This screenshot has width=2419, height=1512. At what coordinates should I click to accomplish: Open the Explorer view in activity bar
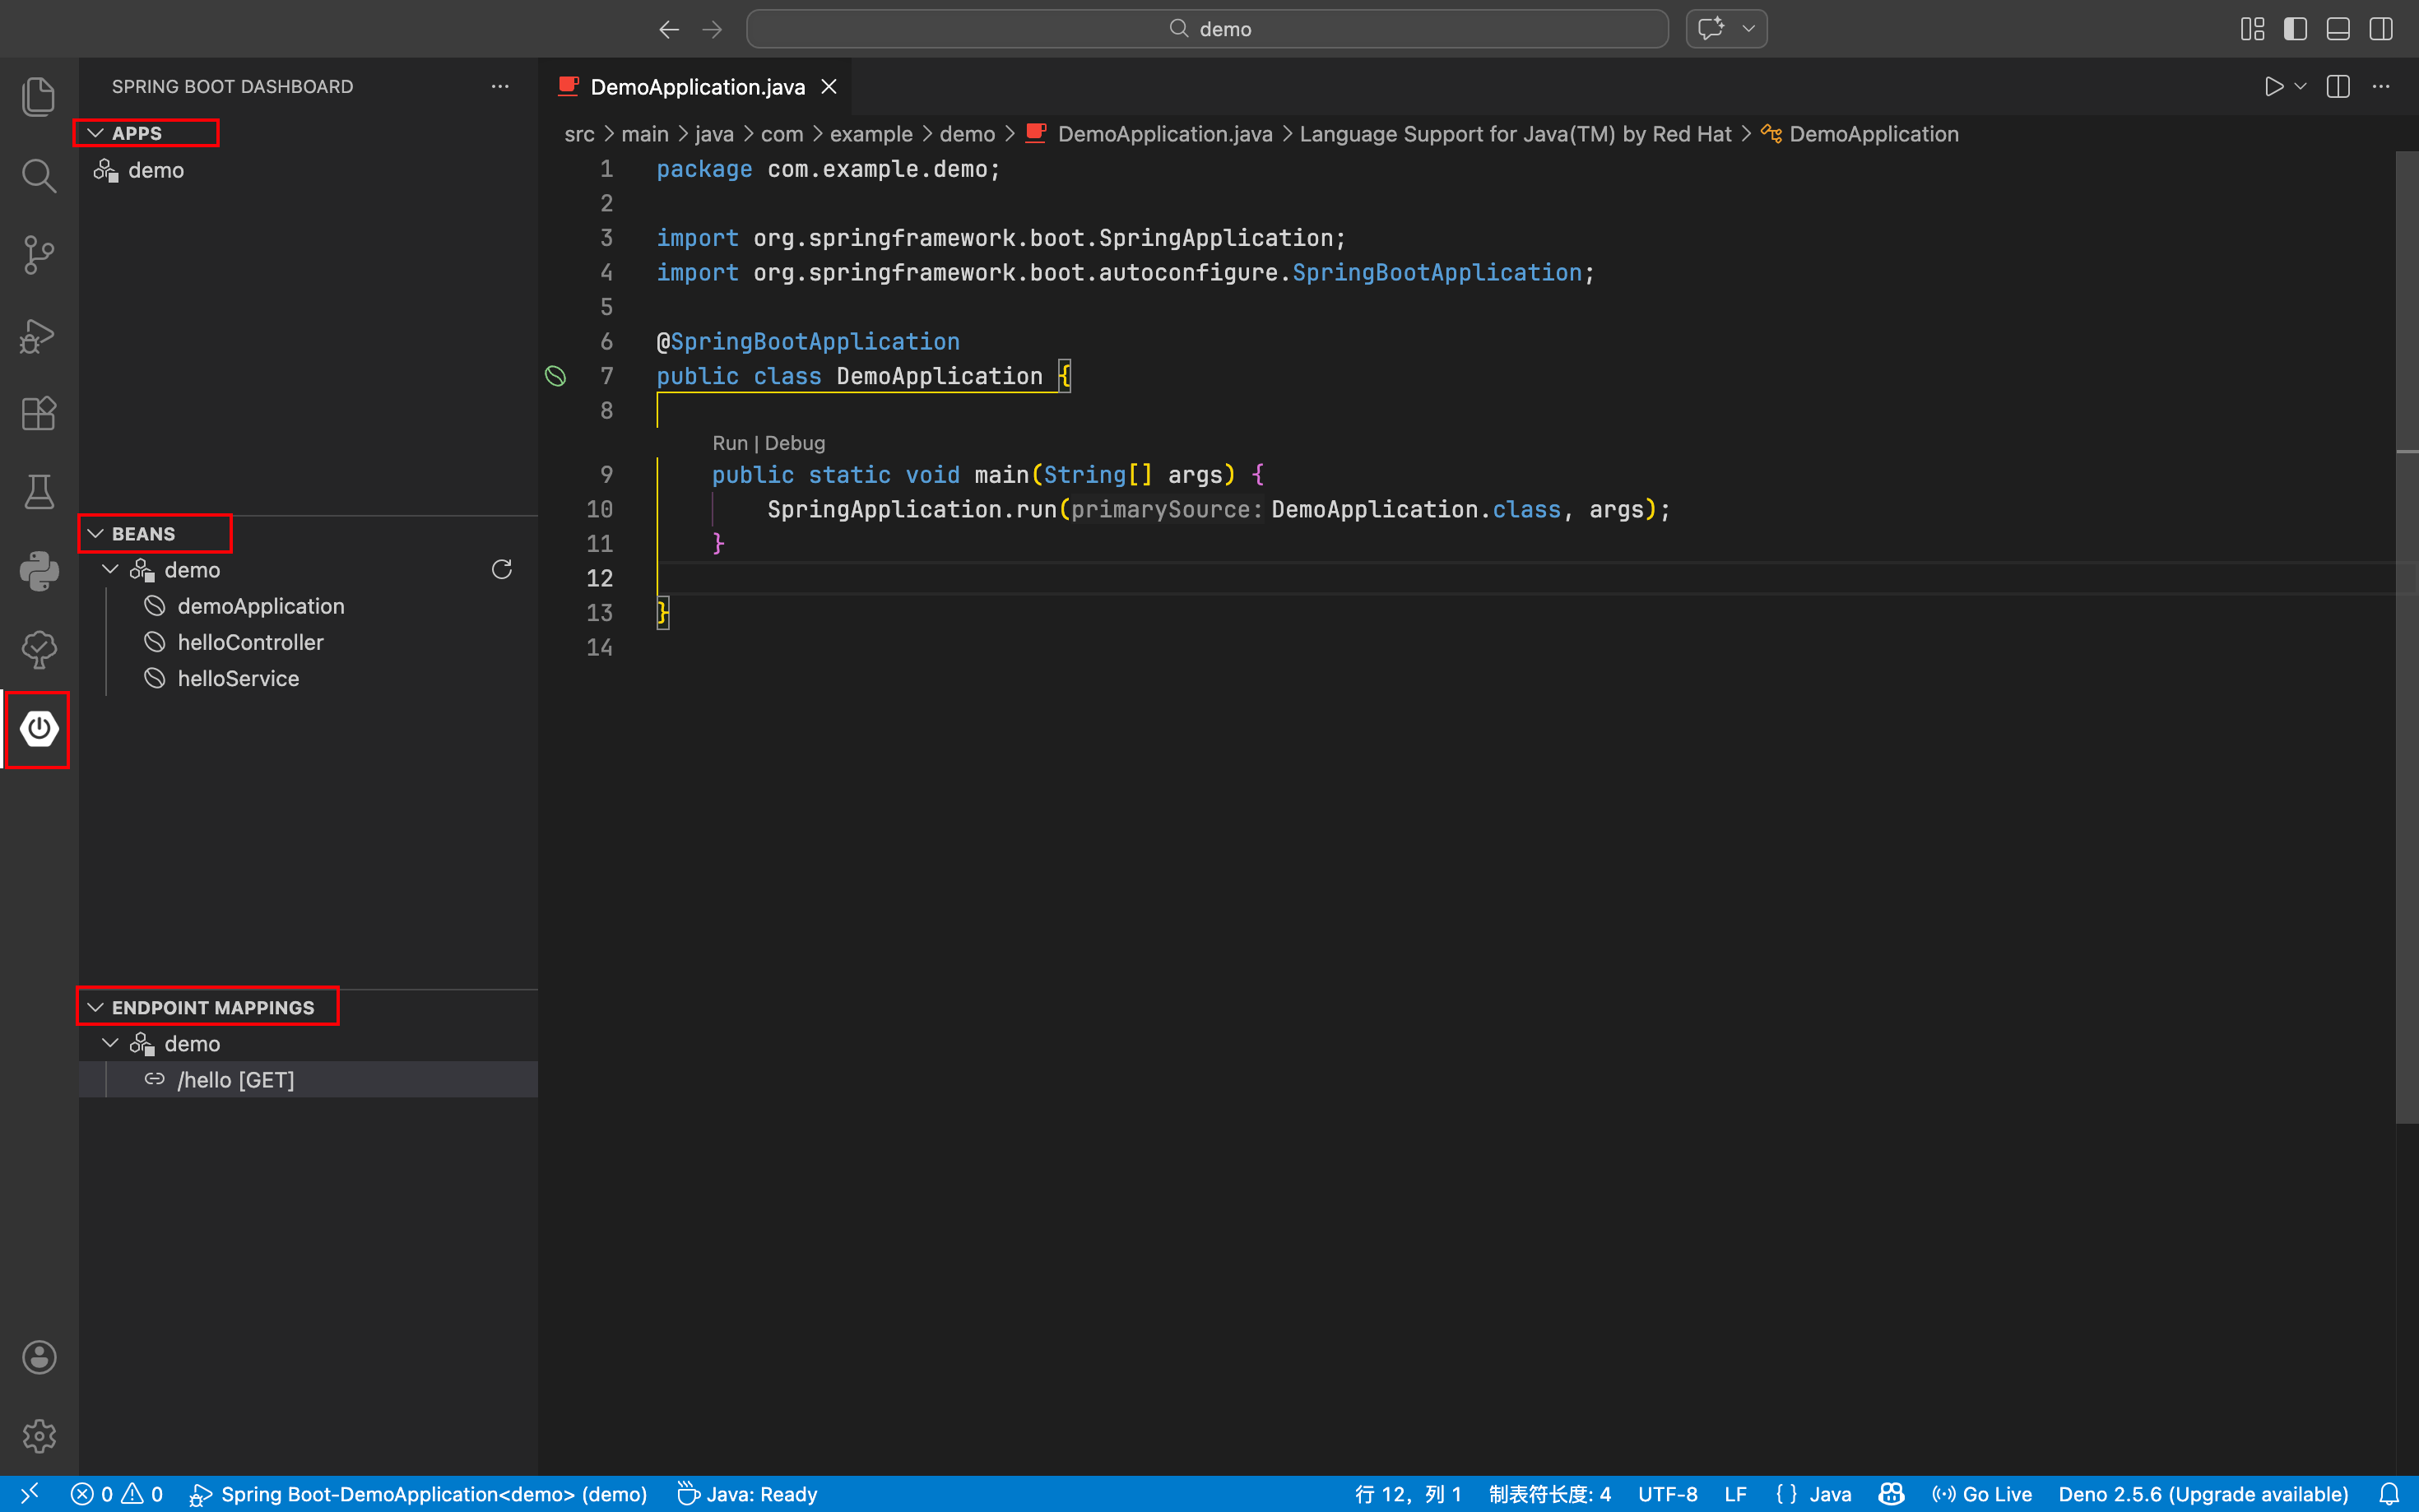coord(39,96)
